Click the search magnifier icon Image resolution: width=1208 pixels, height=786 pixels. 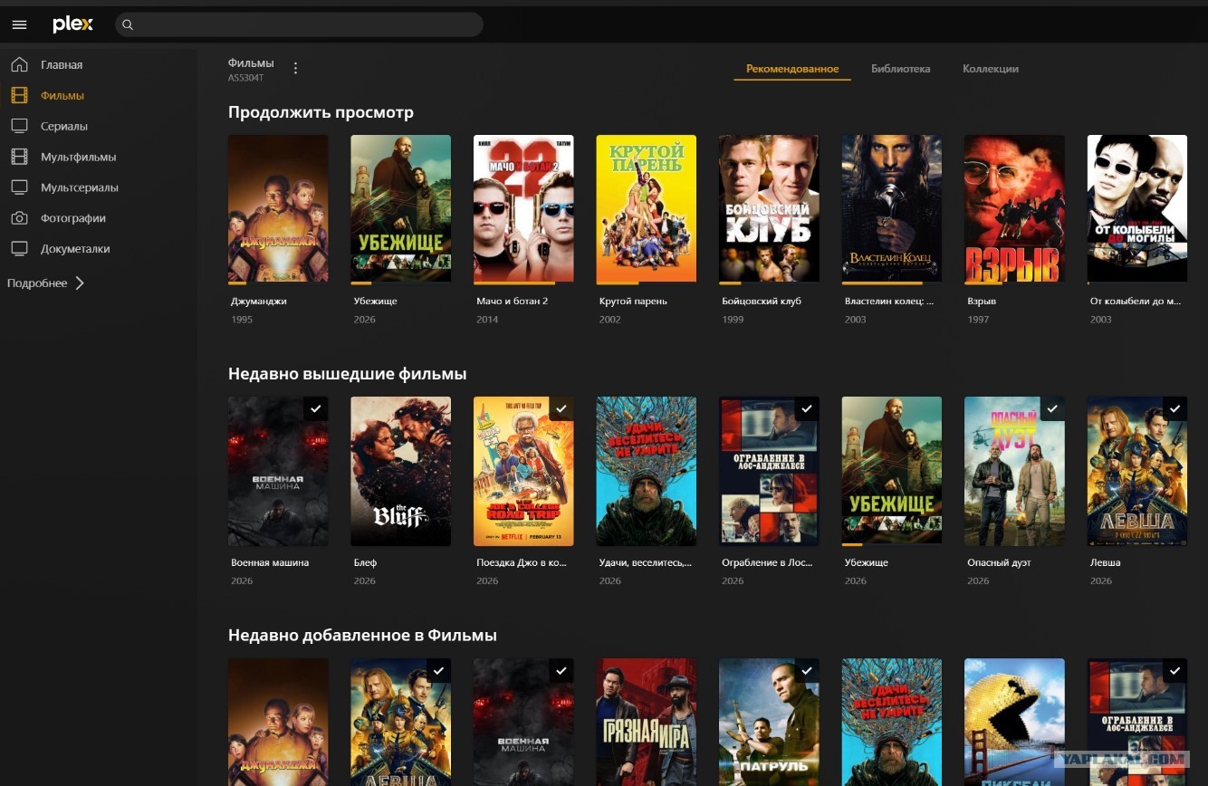click(x=128, y=25)
